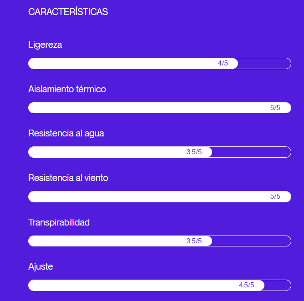Click the unfilled end of the Ligereza bar

(x=264, y=64)
